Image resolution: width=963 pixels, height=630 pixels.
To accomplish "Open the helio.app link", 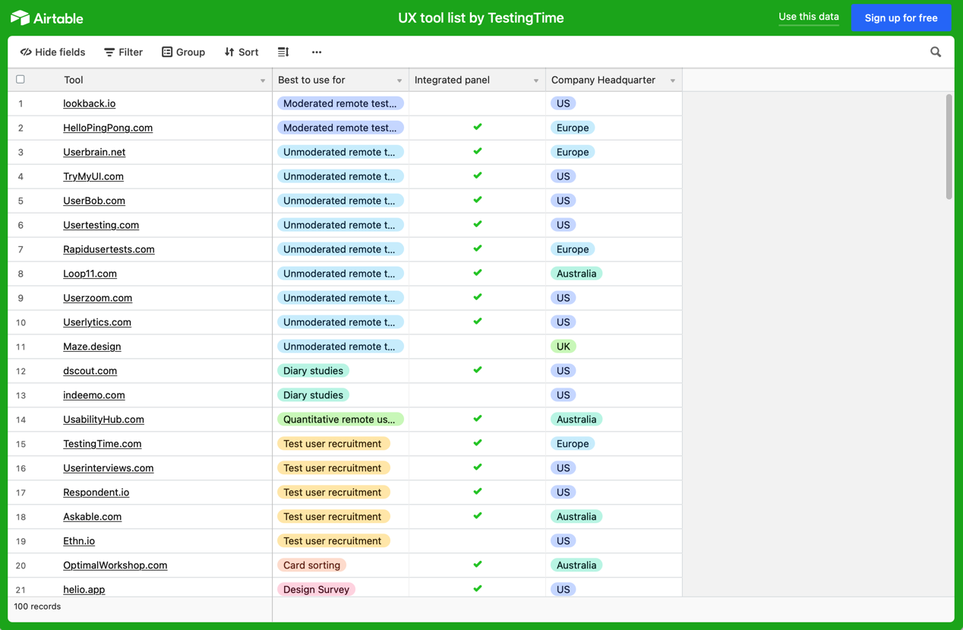I will (84, 590).
